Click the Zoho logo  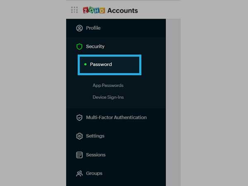point(94,10)
